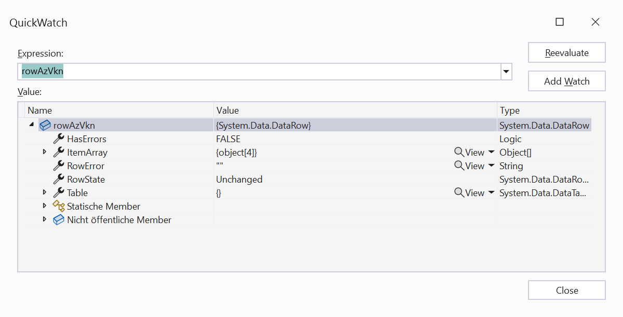
Task: Open visualizer dropdown arrow for ItemArray
Action: pos(491,152)
